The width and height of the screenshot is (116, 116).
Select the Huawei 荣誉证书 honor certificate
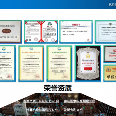click(76, 32)
